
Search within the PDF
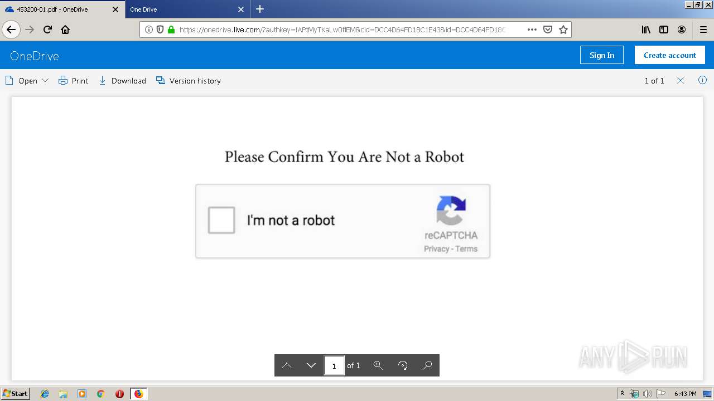click(427, 365)
